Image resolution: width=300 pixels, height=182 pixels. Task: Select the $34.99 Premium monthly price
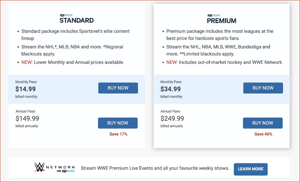[170, 89]
